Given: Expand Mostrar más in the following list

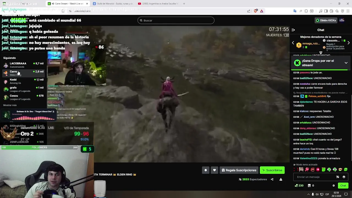Looking at the screenshot, I should click(x=10, y=105).
